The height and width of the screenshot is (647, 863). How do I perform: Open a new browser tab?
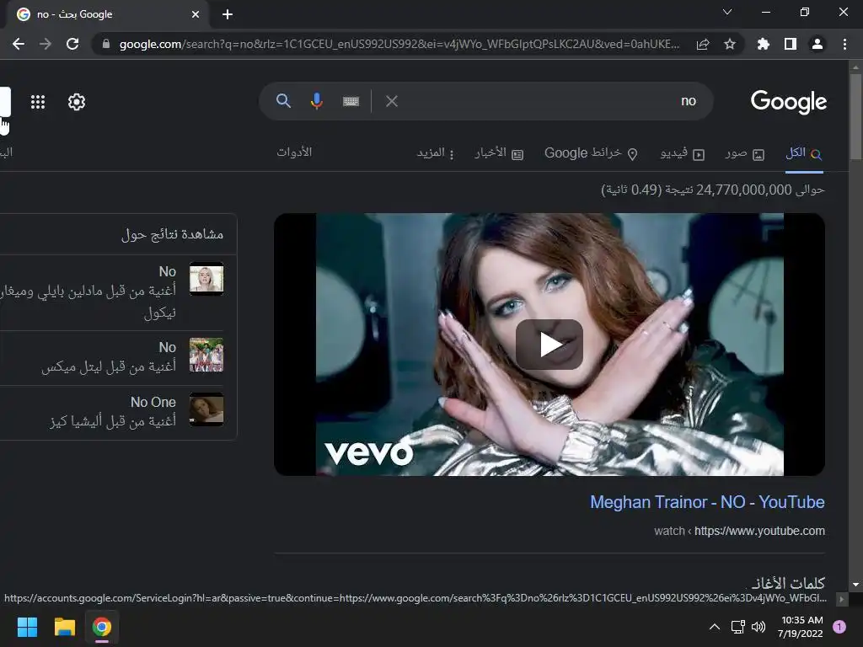[228, 14]
